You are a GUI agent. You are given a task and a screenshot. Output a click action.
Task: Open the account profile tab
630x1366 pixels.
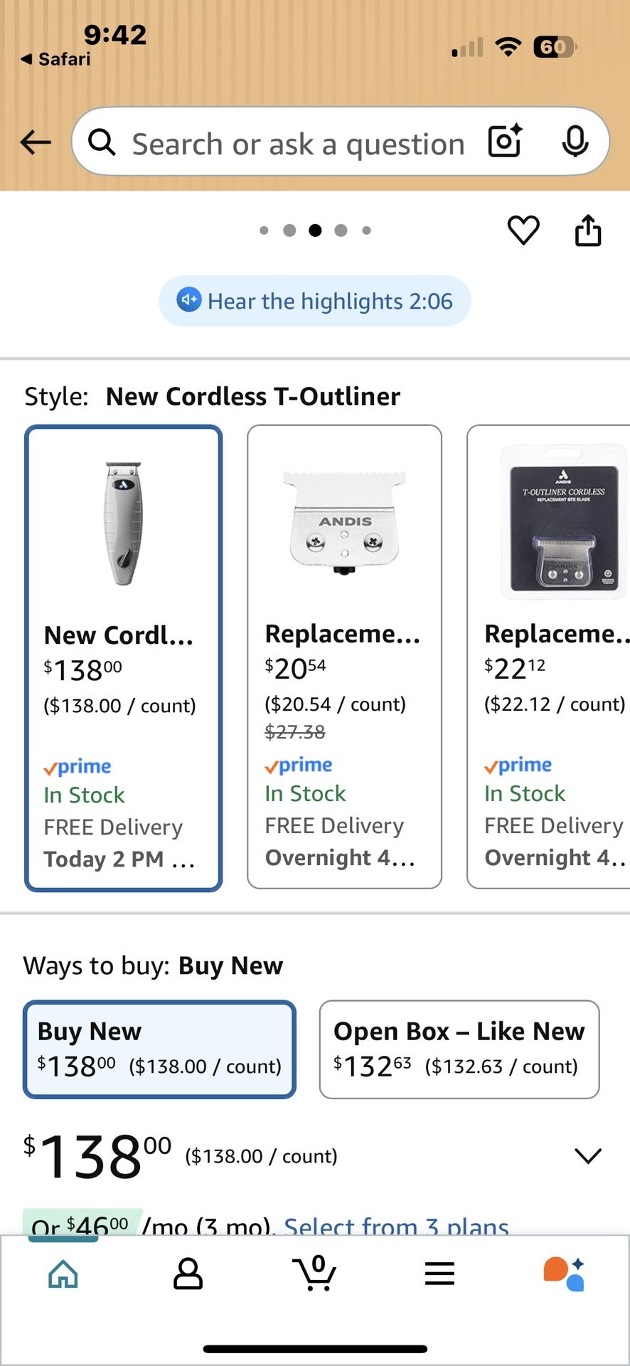point(188,1273)
